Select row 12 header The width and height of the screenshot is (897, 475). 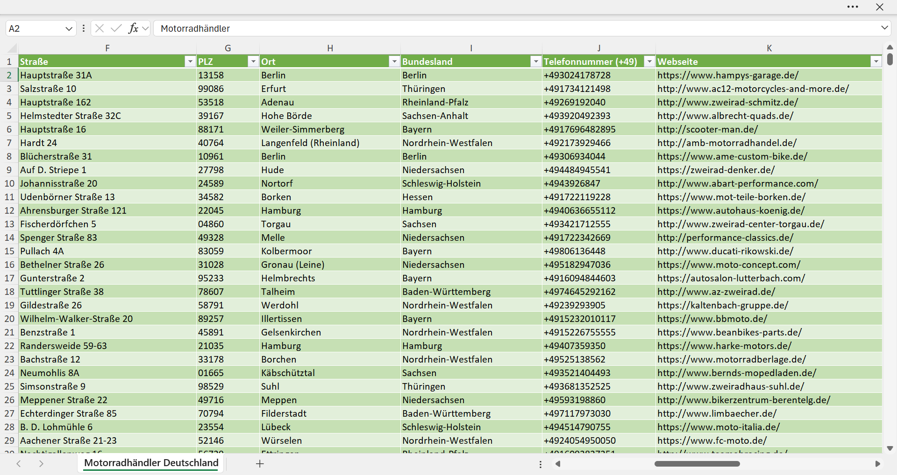pos(9,210)
